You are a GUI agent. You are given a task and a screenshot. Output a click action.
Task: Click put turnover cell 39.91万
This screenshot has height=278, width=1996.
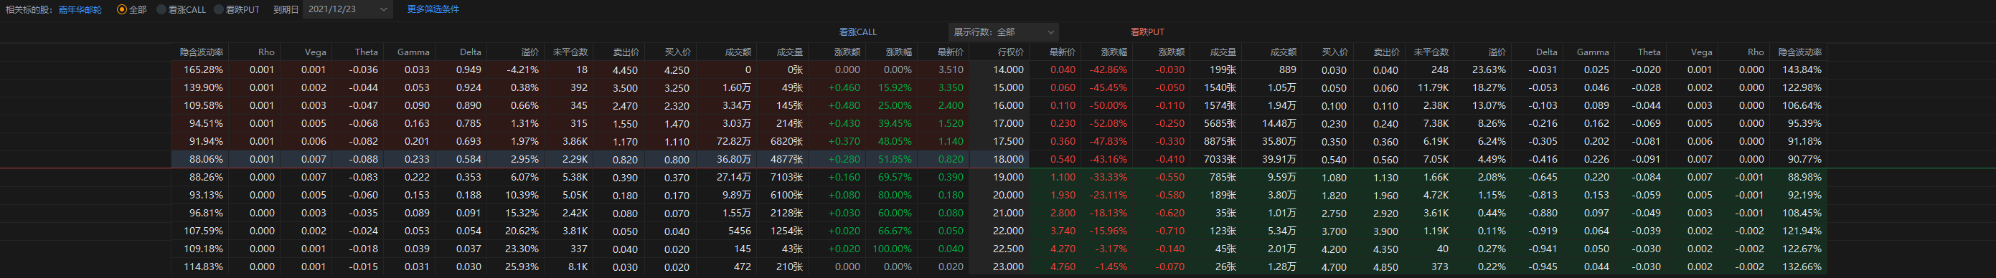point(1279,159)
